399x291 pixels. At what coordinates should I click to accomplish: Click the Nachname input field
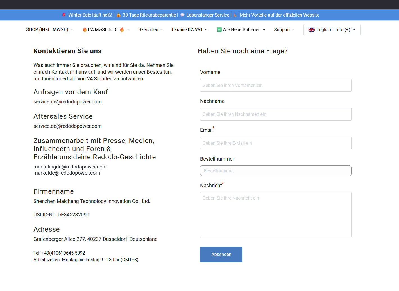coord(276,114)
